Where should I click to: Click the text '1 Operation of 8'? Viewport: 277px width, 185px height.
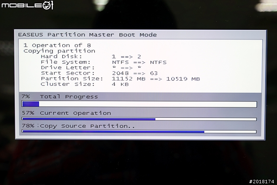[57, 45]
